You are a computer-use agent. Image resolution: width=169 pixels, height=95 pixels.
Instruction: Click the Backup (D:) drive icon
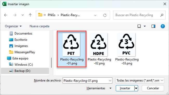[11, 71]
